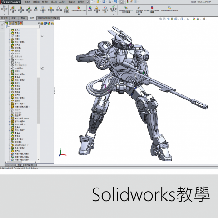This screenshot has height=218, width=218.
Task: Switch to the 組合件 command tab
Action: (x=5, y=18)
